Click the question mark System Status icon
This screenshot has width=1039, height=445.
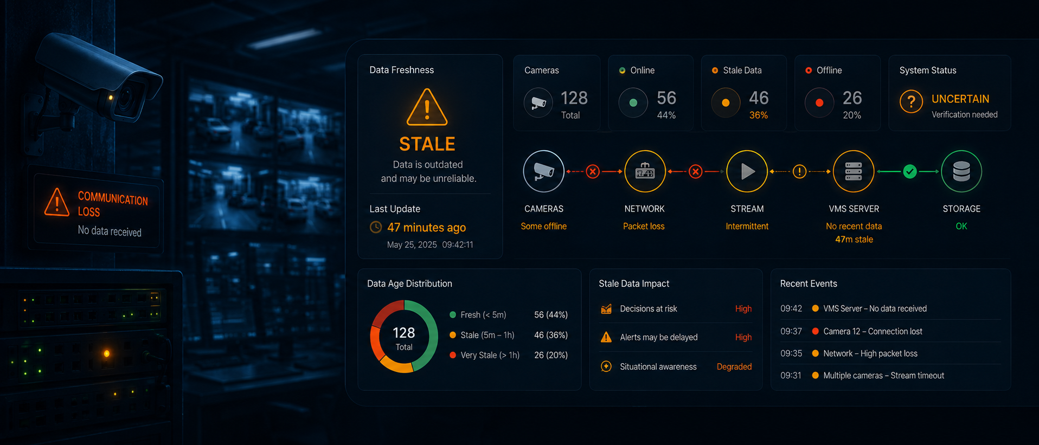[912, 101]
